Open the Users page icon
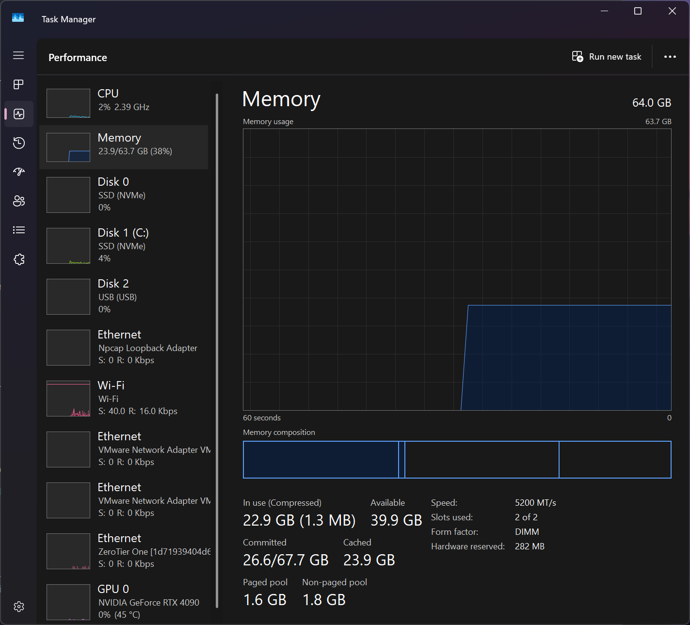This screenshot has height=625, width=690. [19, 201]
